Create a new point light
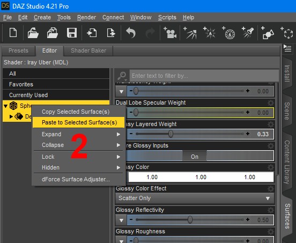This screenshot has height=243, width=296. click(x=210, y=33)
